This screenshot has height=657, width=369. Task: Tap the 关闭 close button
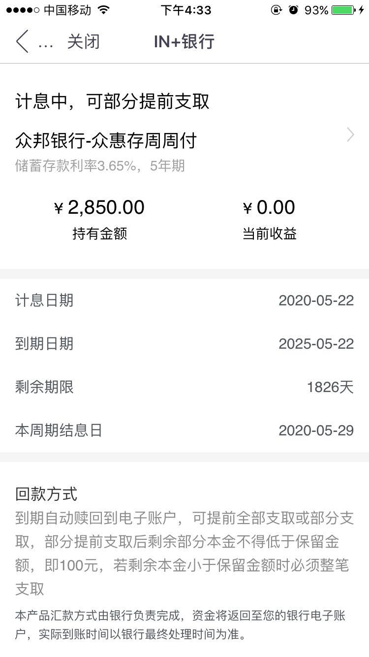pos(83,41)
